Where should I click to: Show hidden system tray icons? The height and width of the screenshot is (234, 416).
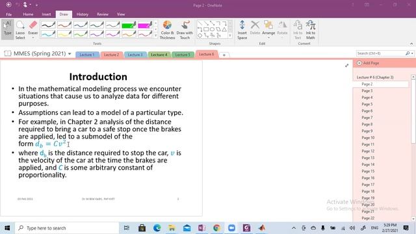[294, 228]
